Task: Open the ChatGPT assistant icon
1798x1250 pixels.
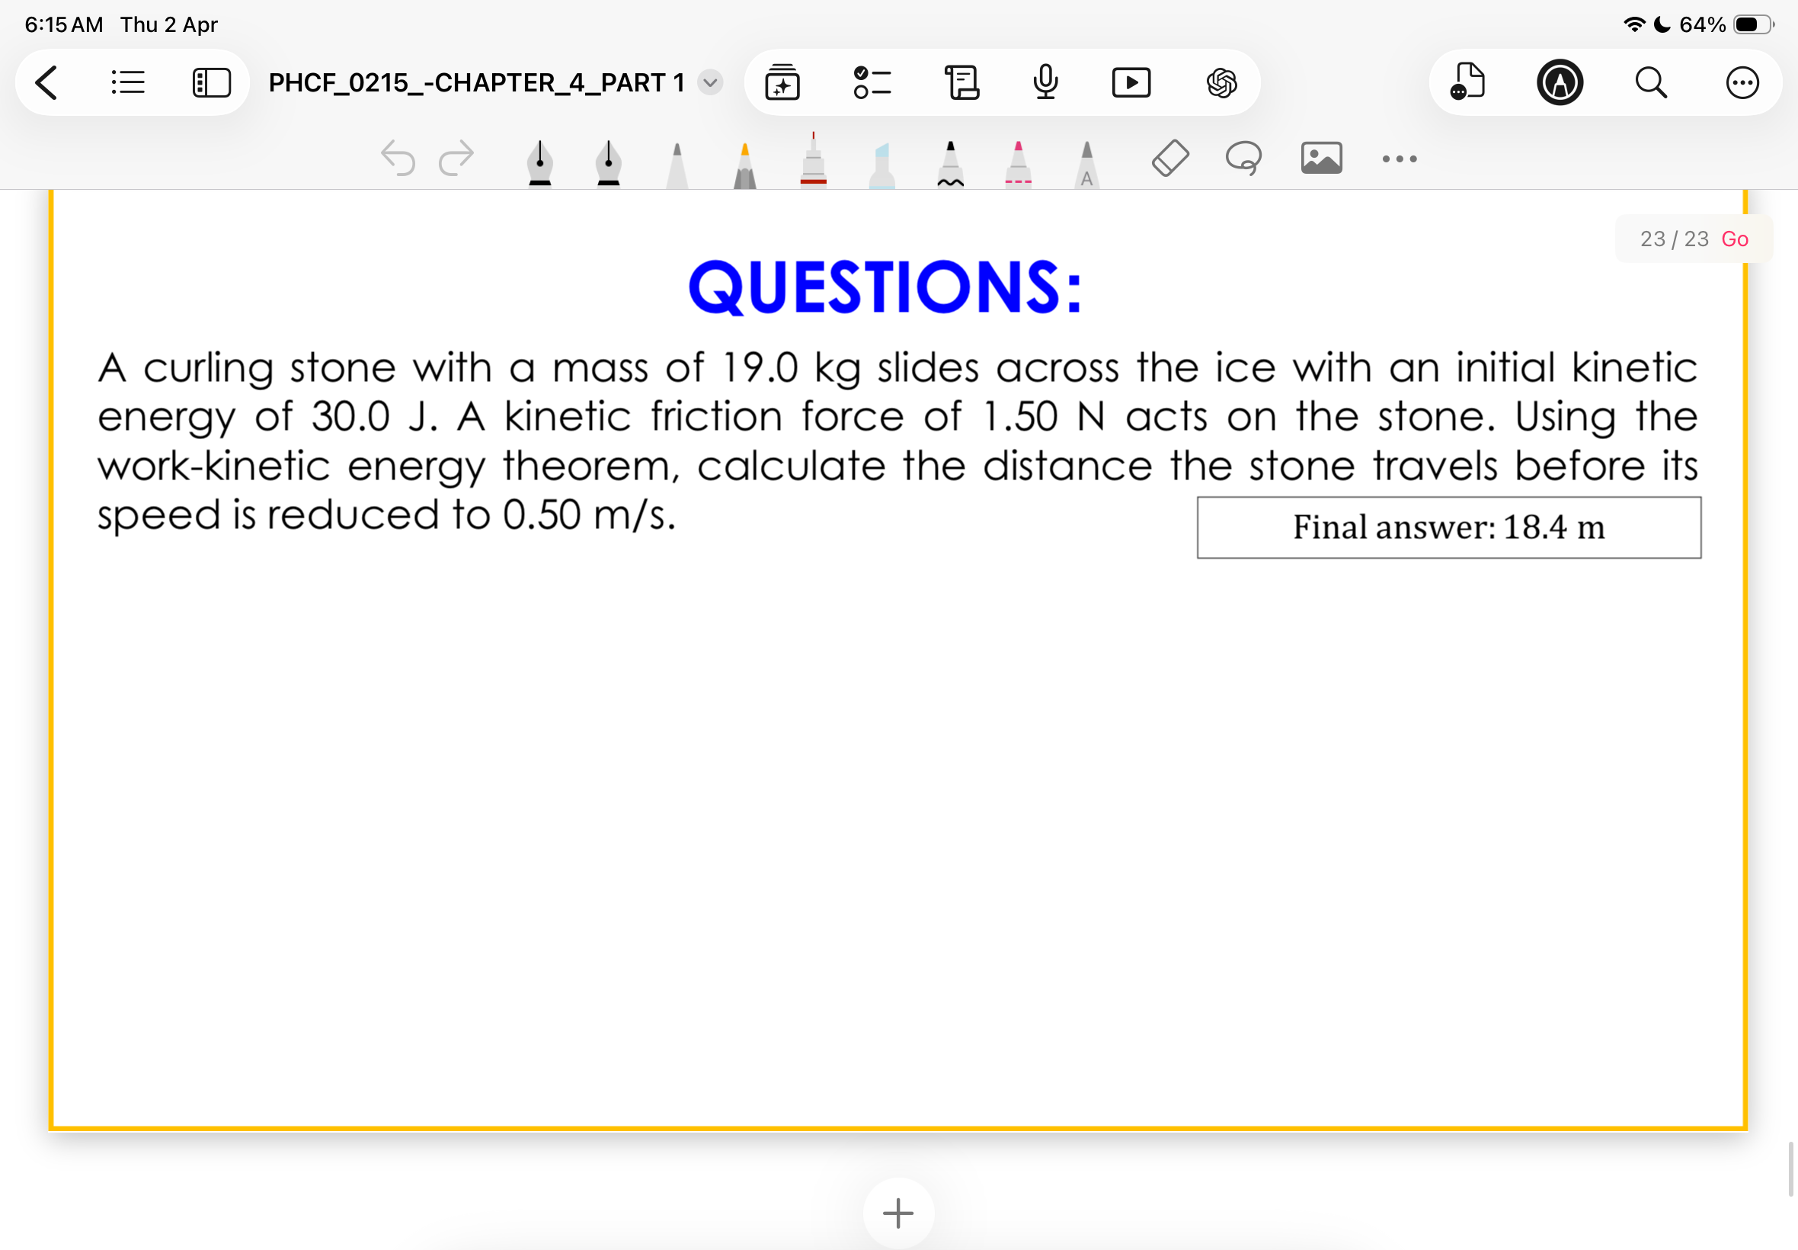Action: [1221, 82]
